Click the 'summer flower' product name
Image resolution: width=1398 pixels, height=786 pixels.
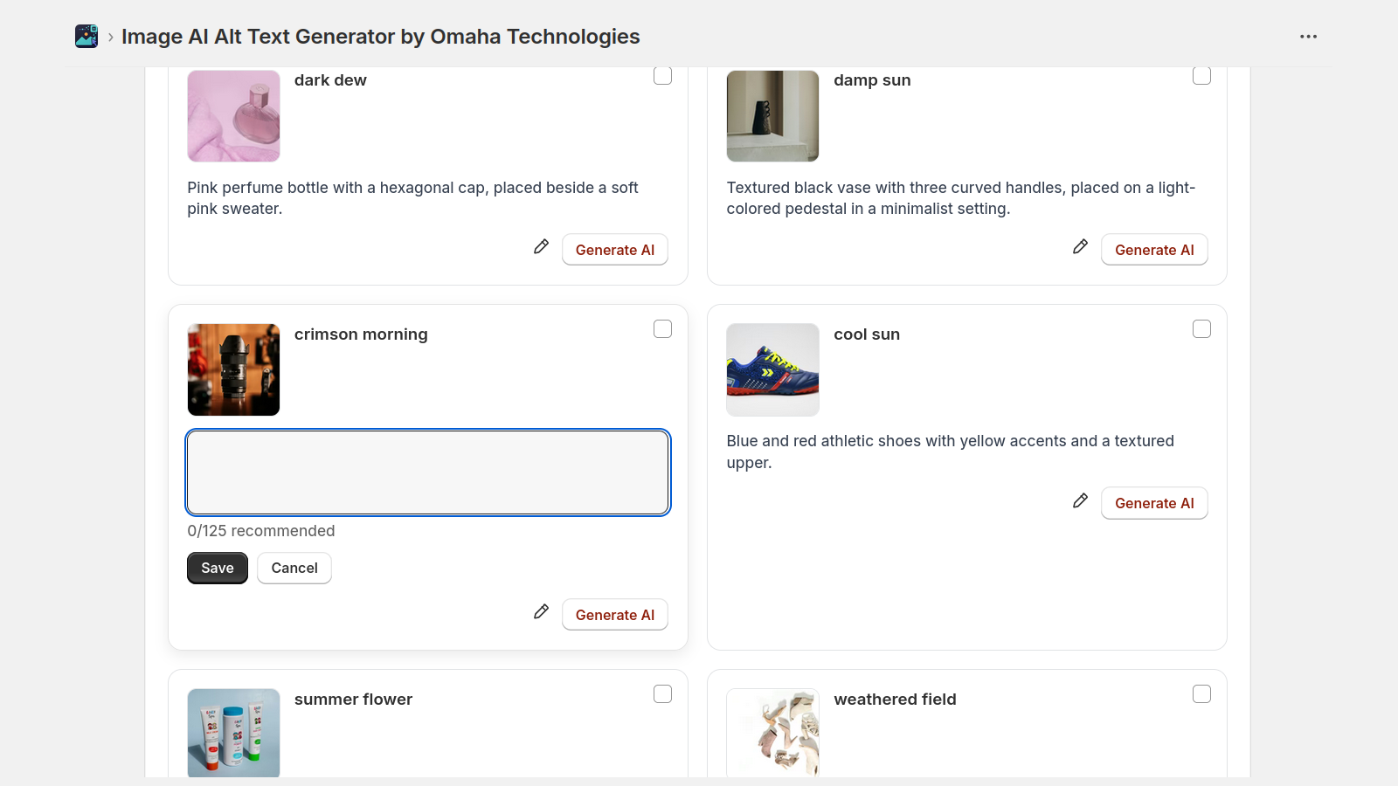(x=353, y=700)
